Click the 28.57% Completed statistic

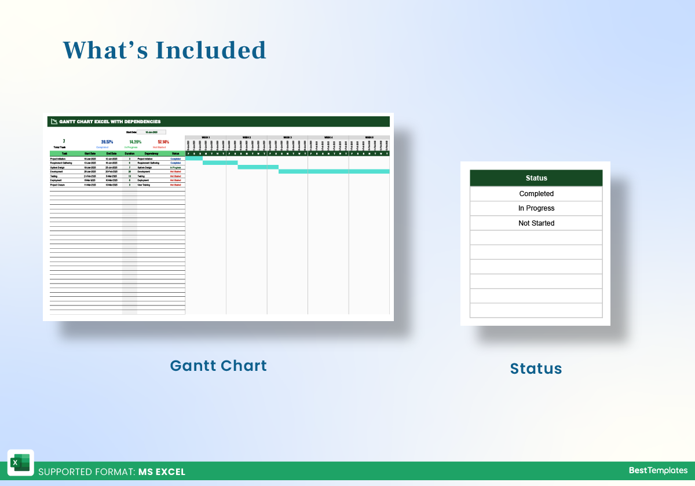tap(107, 141)
